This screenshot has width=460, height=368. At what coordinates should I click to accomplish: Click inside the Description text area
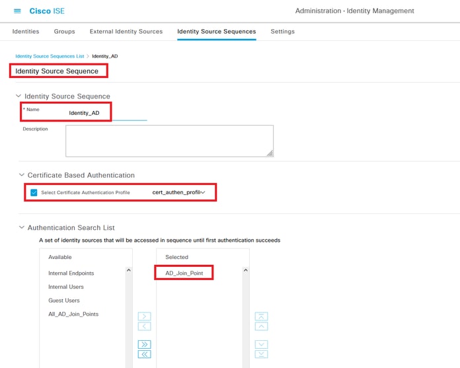click(169, 141)
